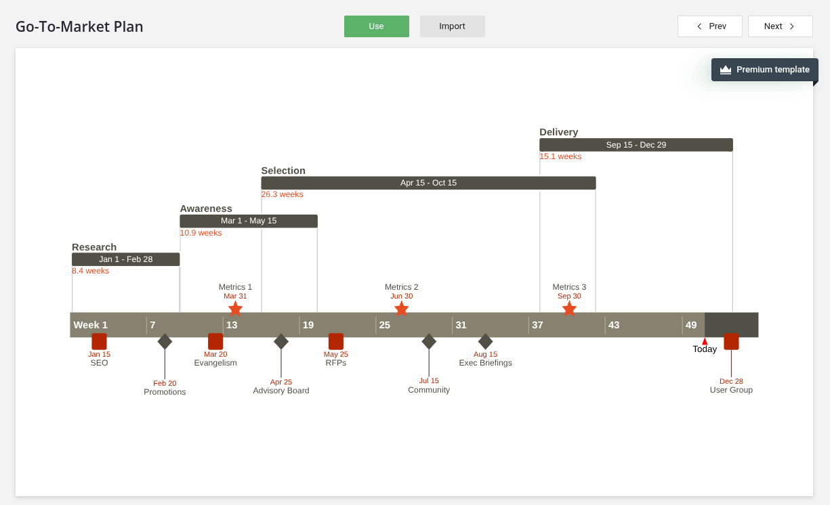Click the Selection task title

pos(283,171)
